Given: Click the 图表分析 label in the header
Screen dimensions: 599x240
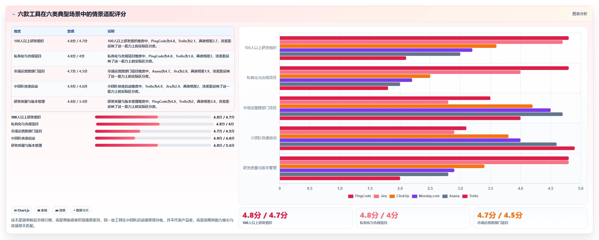Looking at the screenshot, I should click(580, 14).
